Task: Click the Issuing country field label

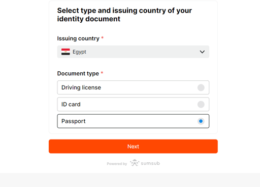Action: click(x=78, y=38)
